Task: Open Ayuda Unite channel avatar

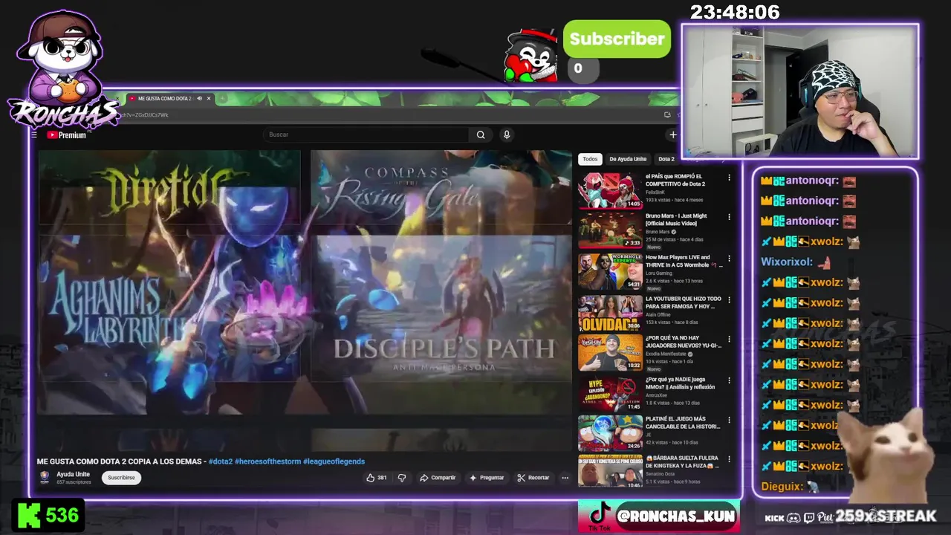Action: [45, 477]
